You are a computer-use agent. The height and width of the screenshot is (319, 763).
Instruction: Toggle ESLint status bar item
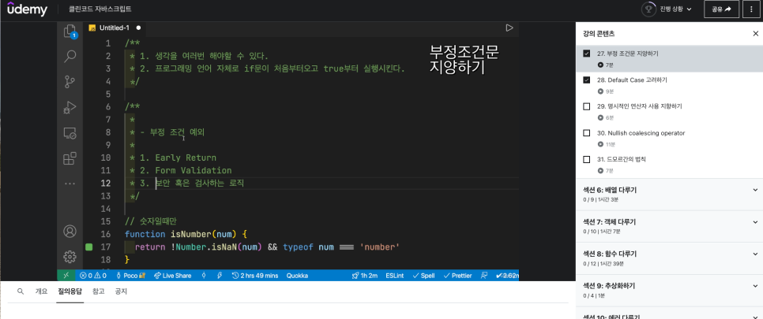coord(395,276)
